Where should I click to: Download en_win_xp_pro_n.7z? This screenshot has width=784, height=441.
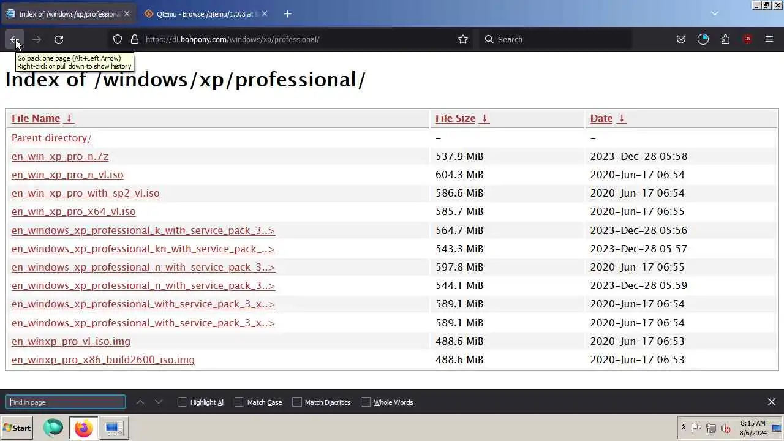[60, 156]
